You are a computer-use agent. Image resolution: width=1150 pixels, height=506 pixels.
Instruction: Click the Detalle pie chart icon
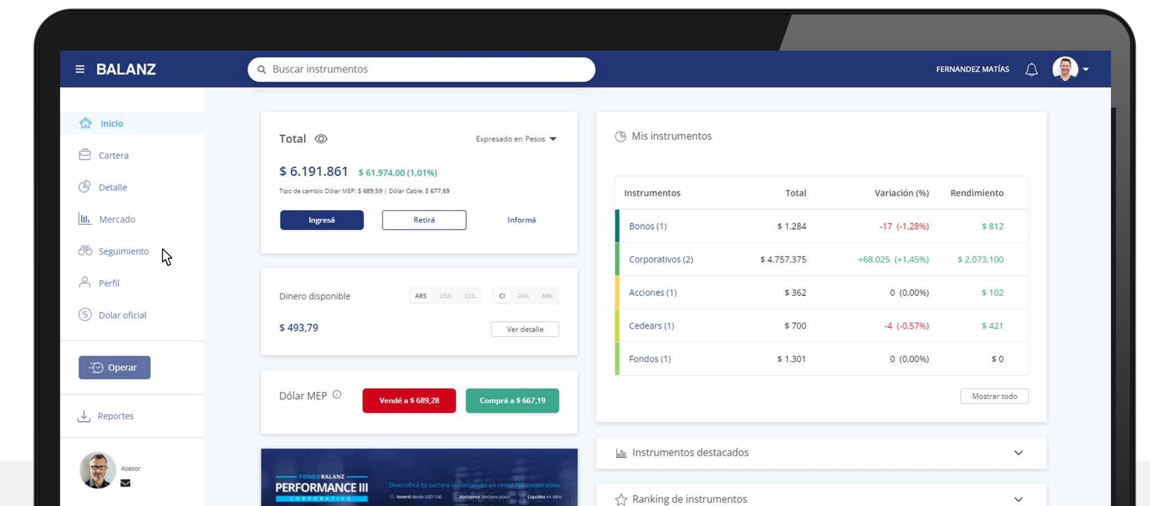click(85, 186)
